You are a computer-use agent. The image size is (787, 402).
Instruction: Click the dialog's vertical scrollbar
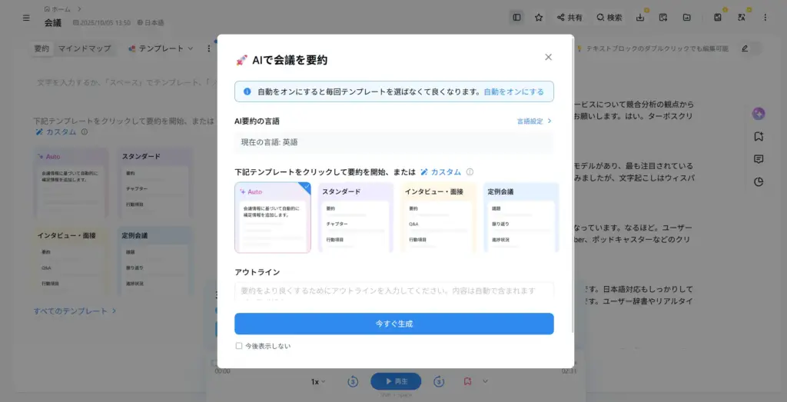click(573, 186)
